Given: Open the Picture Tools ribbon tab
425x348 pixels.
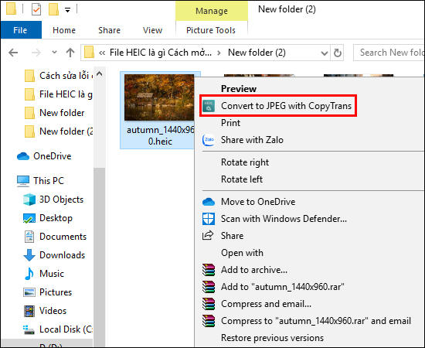Looking at the screenshot, I should point(211,30).
